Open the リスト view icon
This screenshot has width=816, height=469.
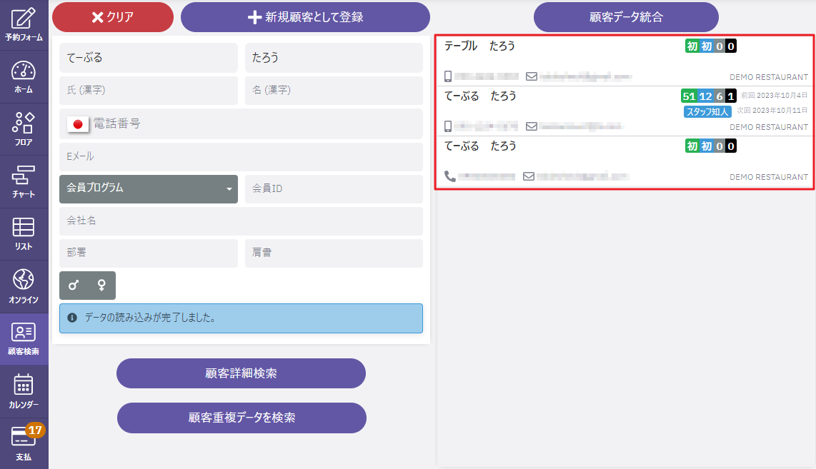24,234
